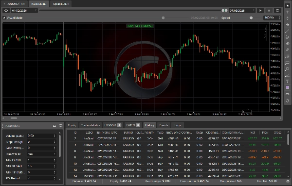The width and height of the screenshot is (292, 186).
Task: Open backtesting settings gear icon
Action: [6, 11]
